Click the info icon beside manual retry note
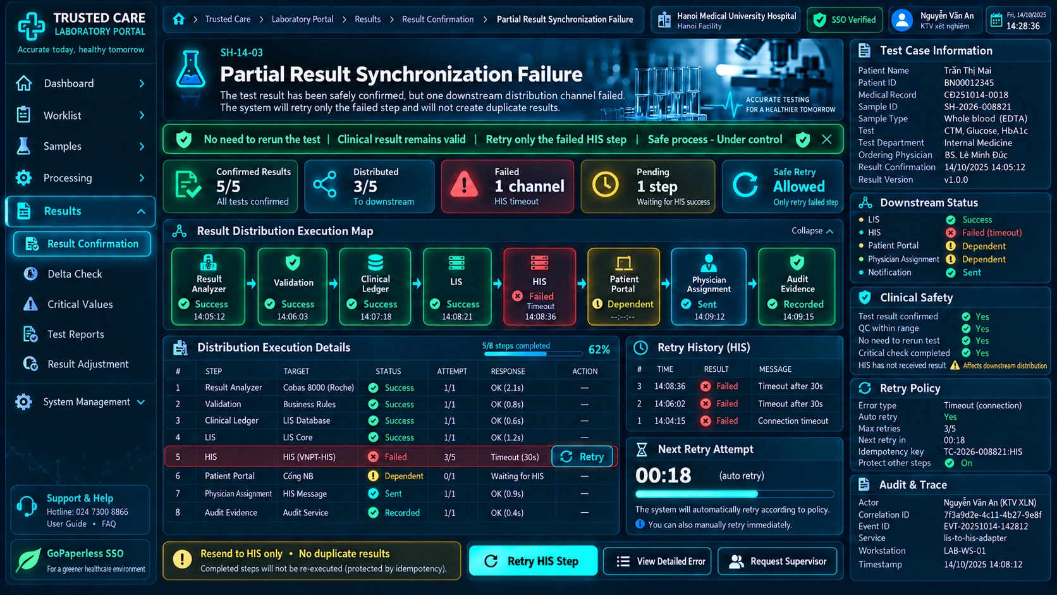This screenshot has height=595, width=1057. coord(640,524)
